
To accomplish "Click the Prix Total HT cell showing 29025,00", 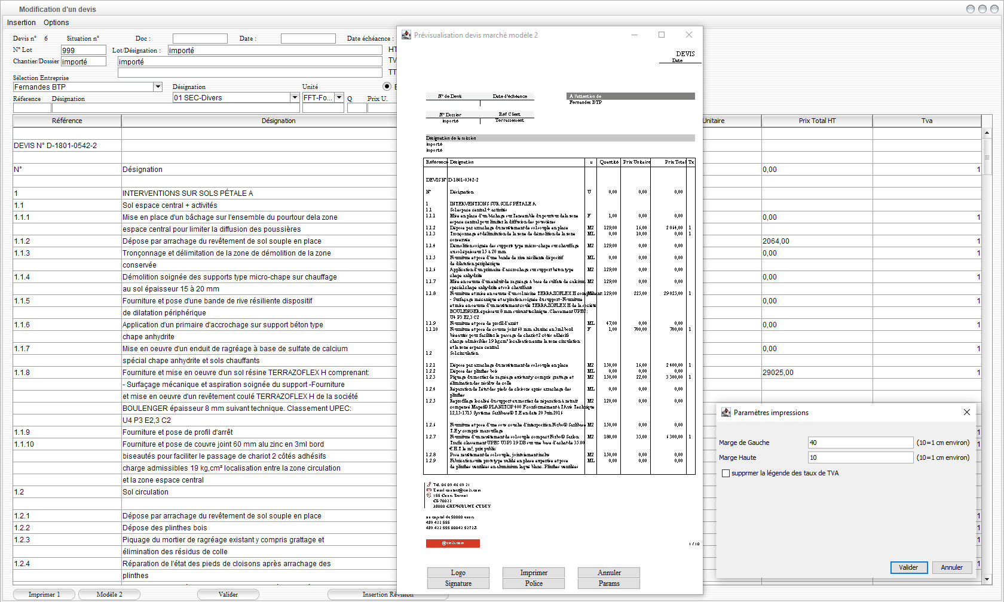I will click(817, 373).
